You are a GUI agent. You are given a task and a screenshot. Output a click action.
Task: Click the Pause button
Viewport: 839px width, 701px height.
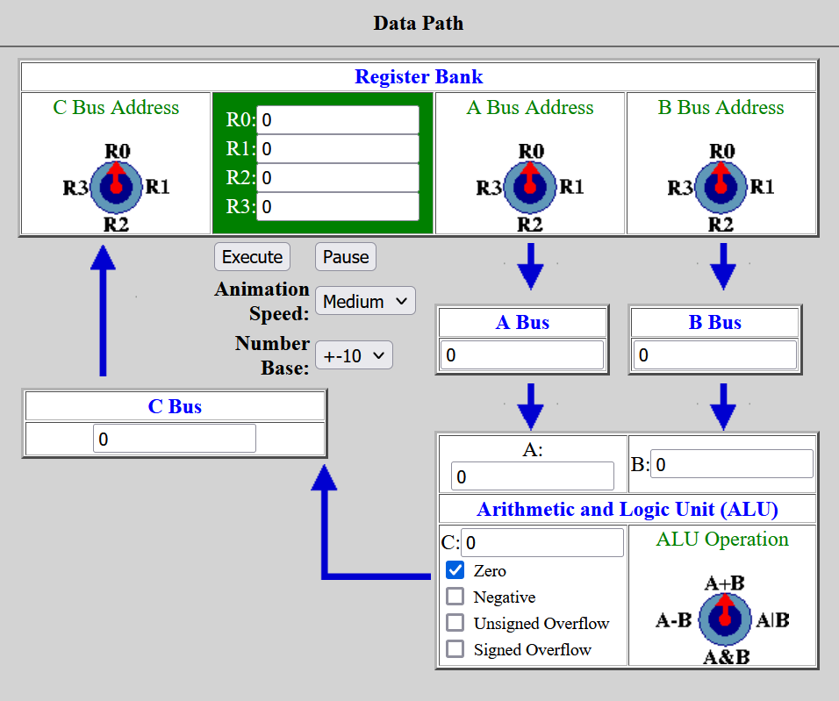[346, 257]
